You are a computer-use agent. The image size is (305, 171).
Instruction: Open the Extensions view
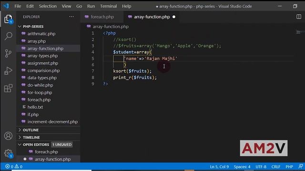8,88
